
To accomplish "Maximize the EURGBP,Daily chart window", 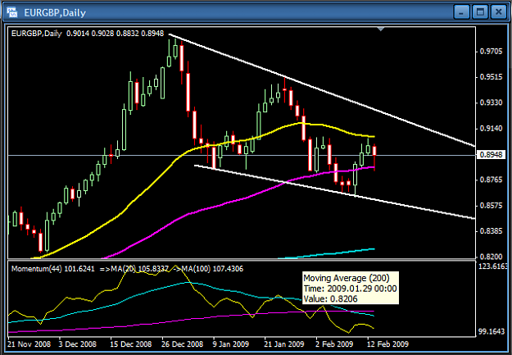I will [x=480, y=12].
